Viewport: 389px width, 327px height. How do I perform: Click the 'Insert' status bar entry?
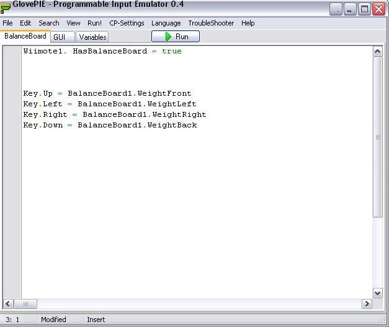tap(96, 320)
